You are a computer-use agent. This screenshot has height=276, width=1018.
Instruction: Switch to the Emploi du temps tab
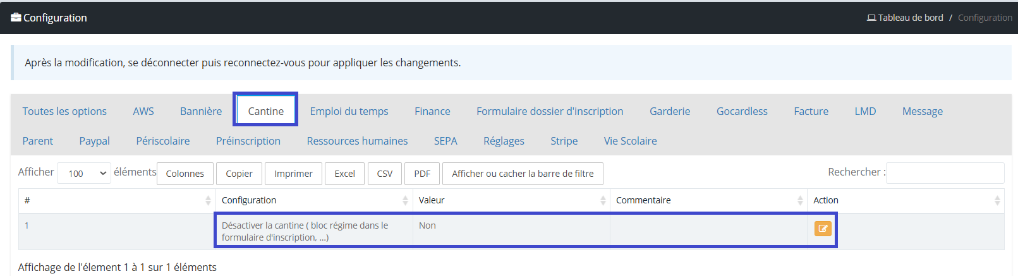click(x=349, y=111)
